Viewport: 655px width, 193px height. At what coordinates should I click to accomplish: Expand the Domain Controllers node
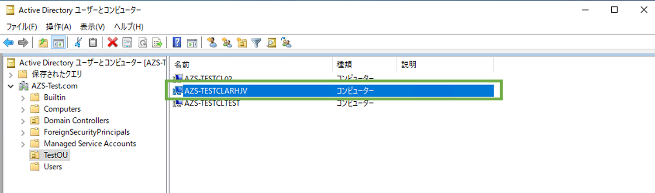point(23,121)
